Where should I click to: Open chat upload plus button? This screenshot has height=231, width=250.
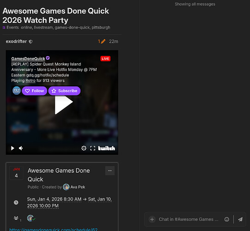tap(152, 219)
